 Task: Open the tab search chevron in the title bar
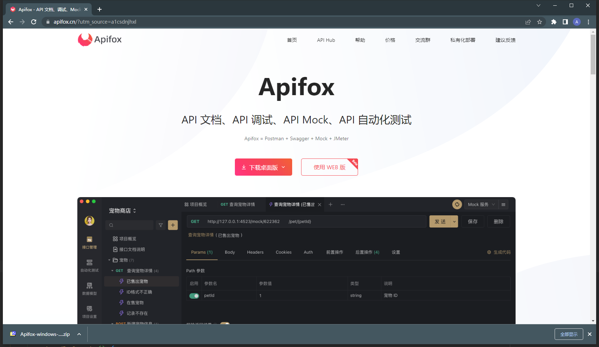point(538,5)
